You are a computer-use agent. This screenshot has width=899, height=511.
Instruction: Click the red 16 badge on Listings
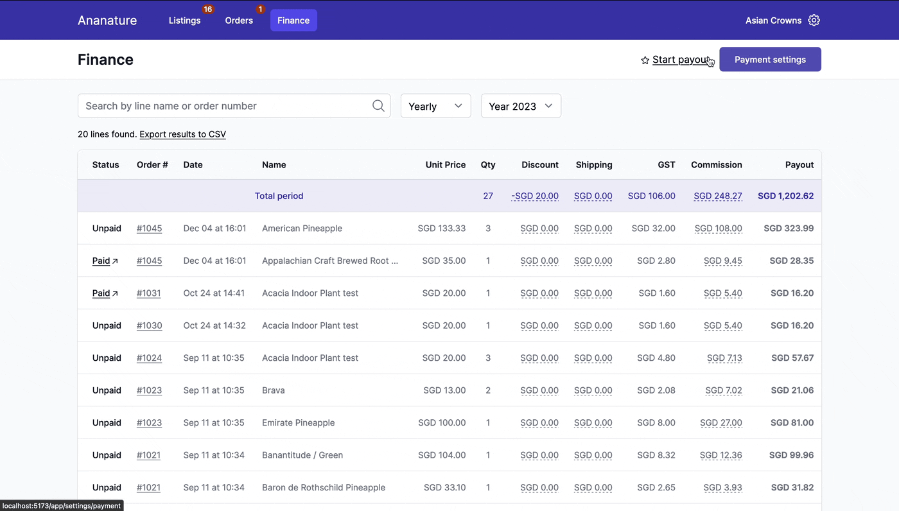pos(207,9)
